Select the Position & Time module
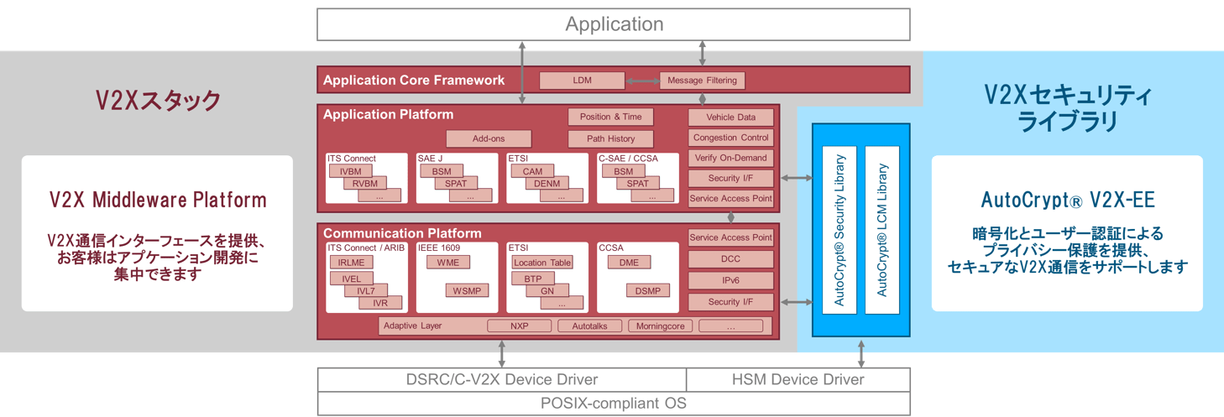This screenshot has height=417, width=1224. pyautogui.click(x=610, y=117)
